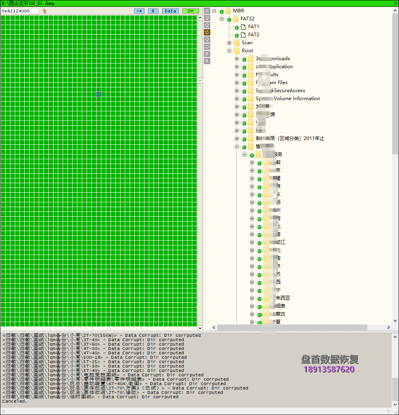Click the arrow button in top toolbar
The image size is (399, 415).
click(x=139, y=11)
